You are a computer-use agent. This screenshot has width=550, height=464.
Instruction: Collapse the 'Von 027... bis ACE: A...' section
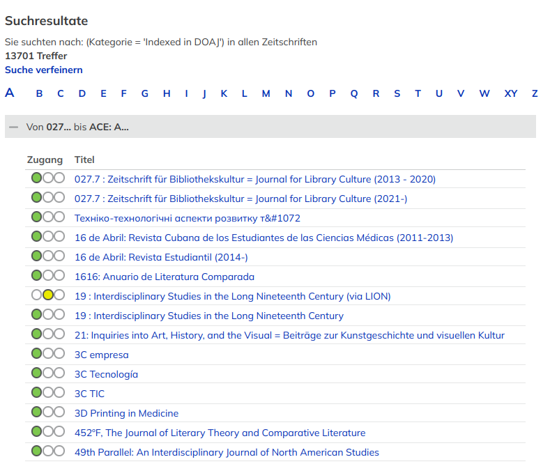tap(14, 127)
